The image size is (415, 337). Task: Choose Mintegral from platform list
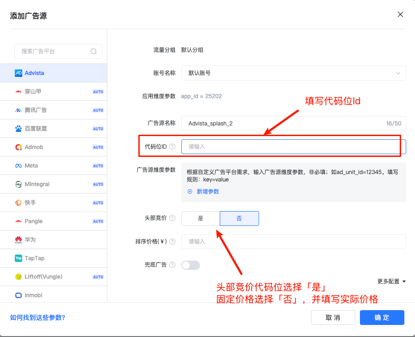pos(37,184)
